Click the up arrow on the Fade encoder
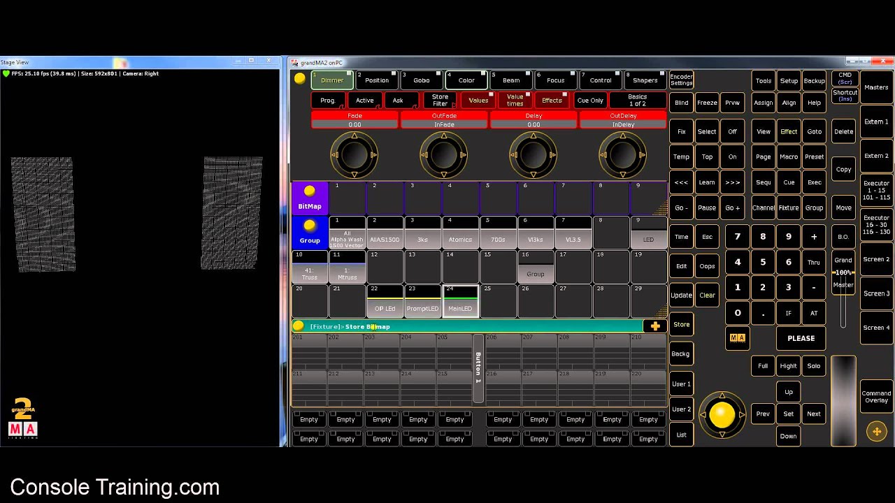The height and width of the screenshot is (503, 895). 355,136
